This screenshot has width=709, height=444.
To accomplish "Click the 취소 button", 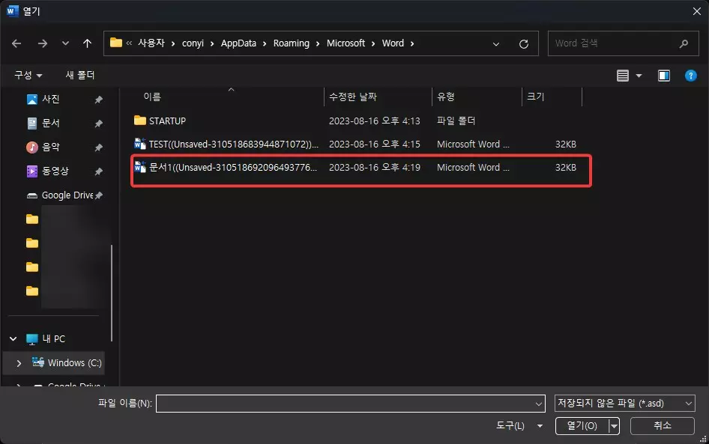I will coord(662,425).
